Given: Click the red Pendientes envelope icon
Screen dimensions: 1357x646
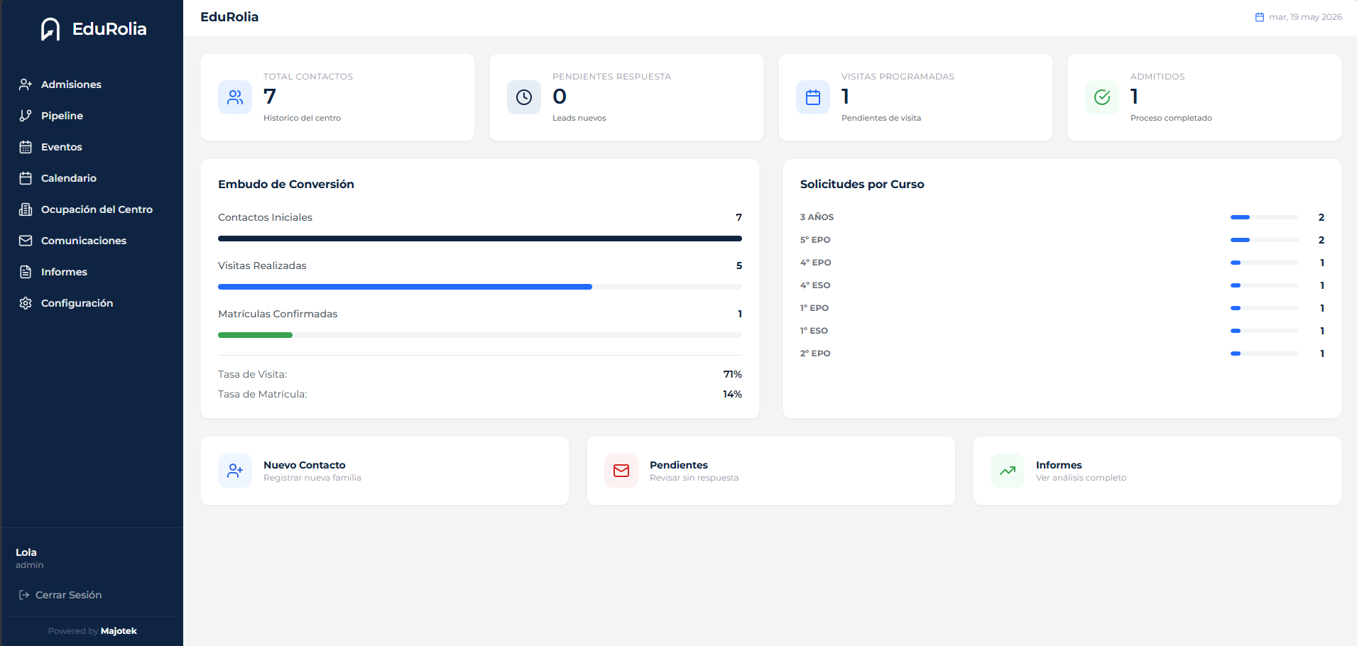Looking at the screenshot, I should point(621,471).
